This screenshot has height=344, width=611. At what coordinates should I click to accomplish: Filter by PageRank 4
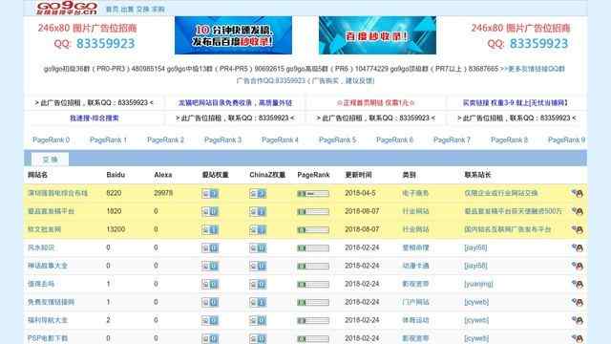[x=280, y=140]
